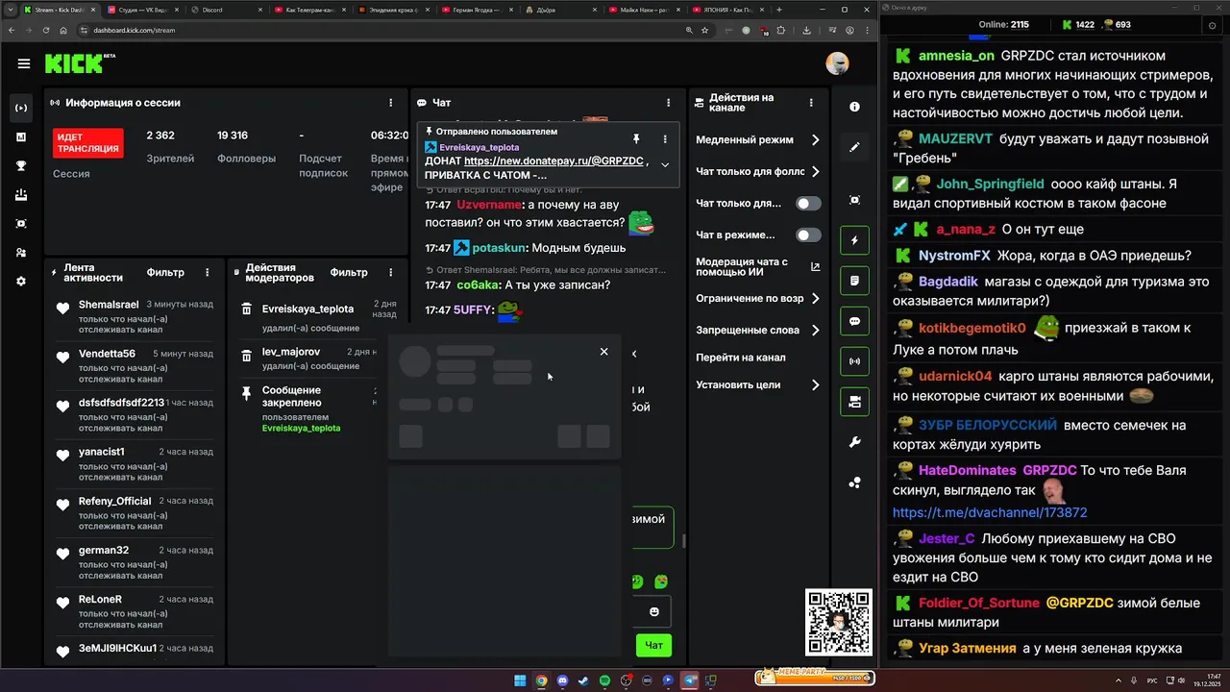Click 'Перейти на канал' link
1230x692 pixels.
741,358
